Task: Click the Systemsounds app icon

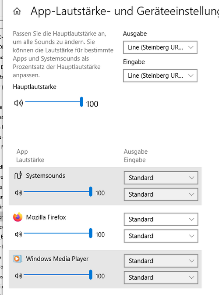Action: (x=18, y=175)
